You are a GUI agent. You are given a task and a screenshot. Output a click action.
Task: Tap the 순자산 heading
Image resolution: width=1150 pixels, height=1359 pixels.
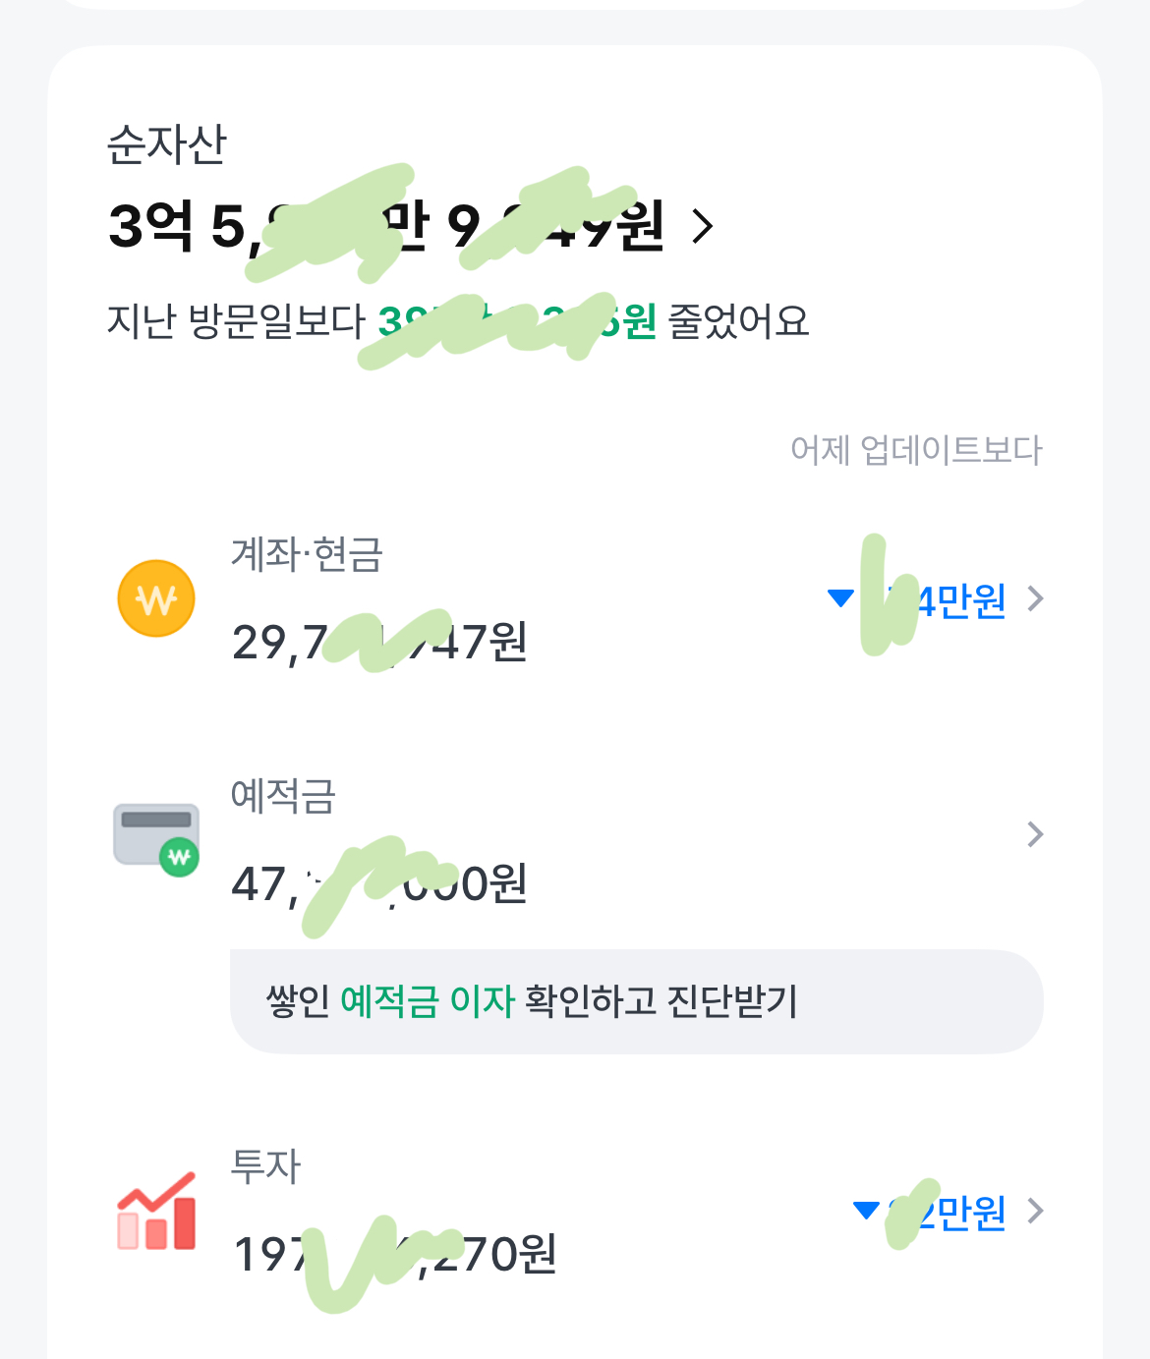[x=166, y=144]
